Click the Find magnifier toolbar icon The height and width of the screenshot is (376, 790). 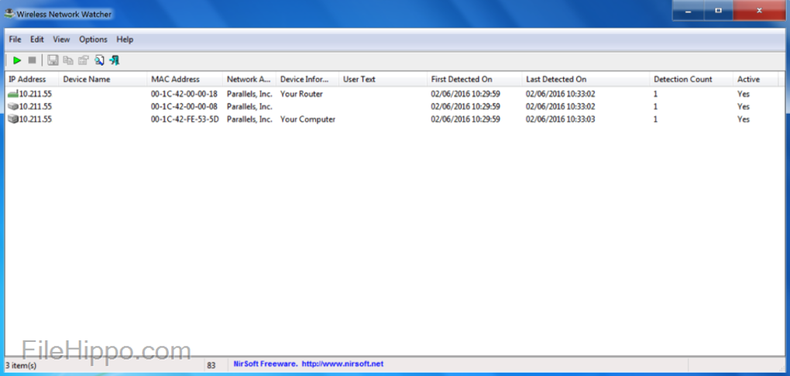[99, 60]
